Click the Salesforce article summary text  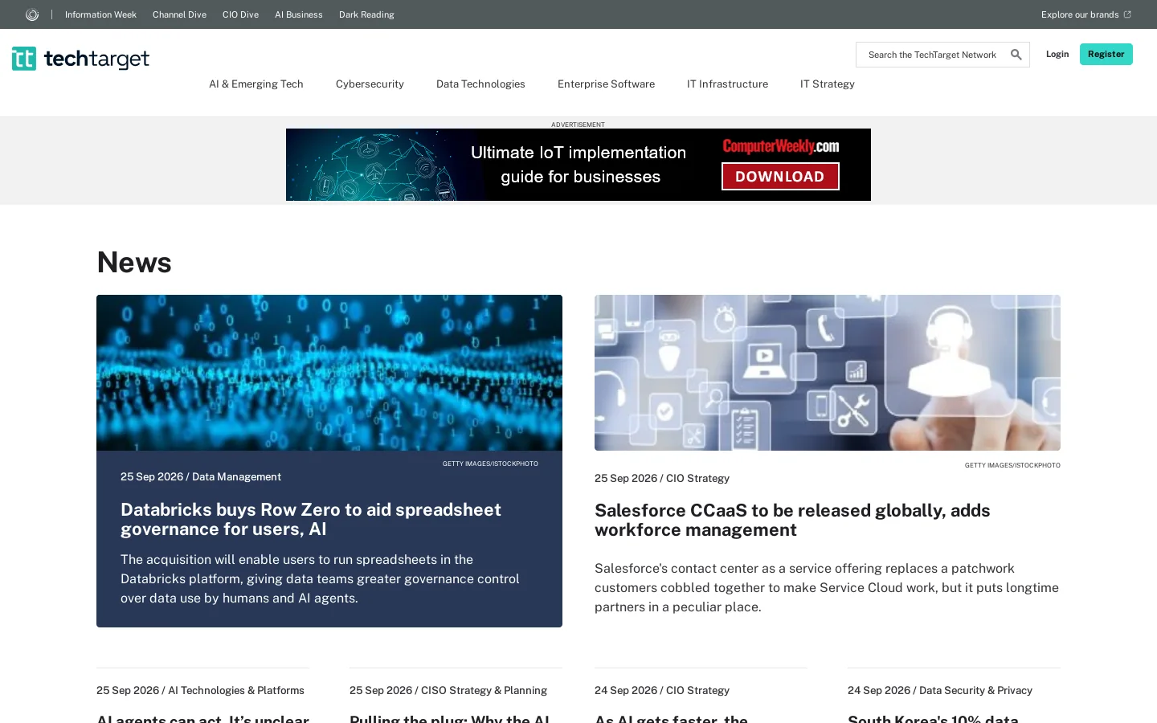pos(827,587)
